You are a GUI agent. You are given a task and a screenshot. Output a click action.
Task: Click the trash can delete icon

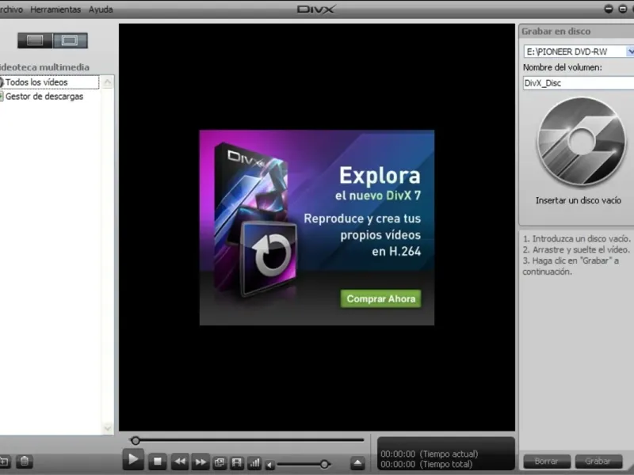[x=25, y=462]
